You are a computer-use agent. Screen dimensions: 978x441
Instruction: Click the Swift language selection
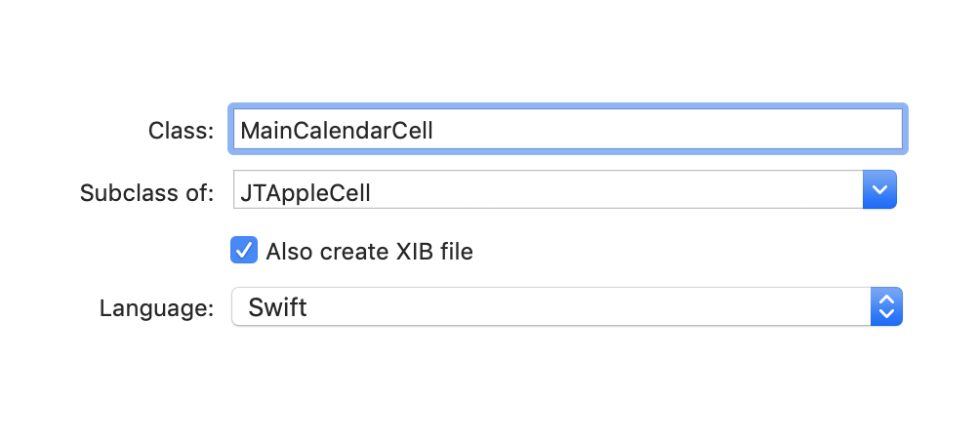coord(278,308)
